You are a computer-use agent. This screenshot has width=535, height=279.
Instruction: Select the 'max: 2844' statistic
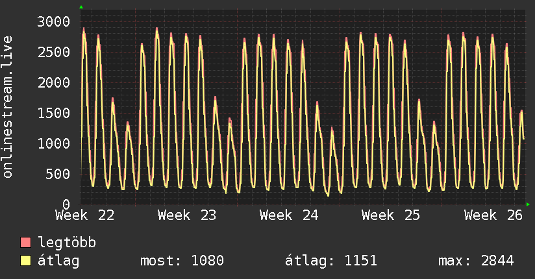[x=476, y=261]
